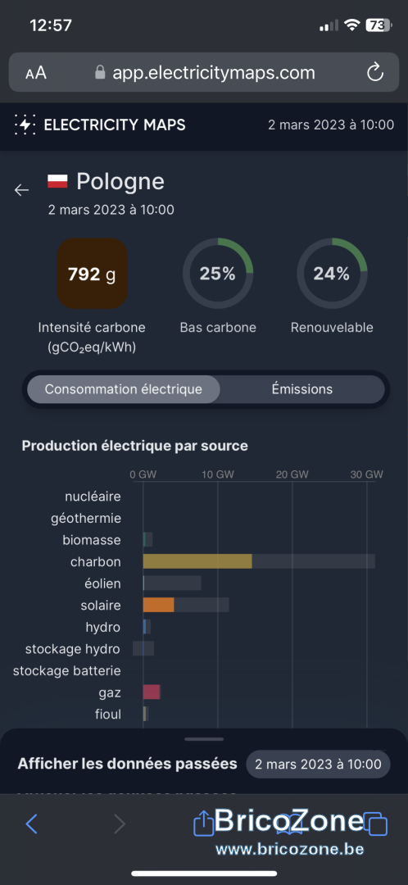Select the charbon production bar
The width and height of the screenshot is (408, 885).
pyautogui.click(x=197, y=561)
